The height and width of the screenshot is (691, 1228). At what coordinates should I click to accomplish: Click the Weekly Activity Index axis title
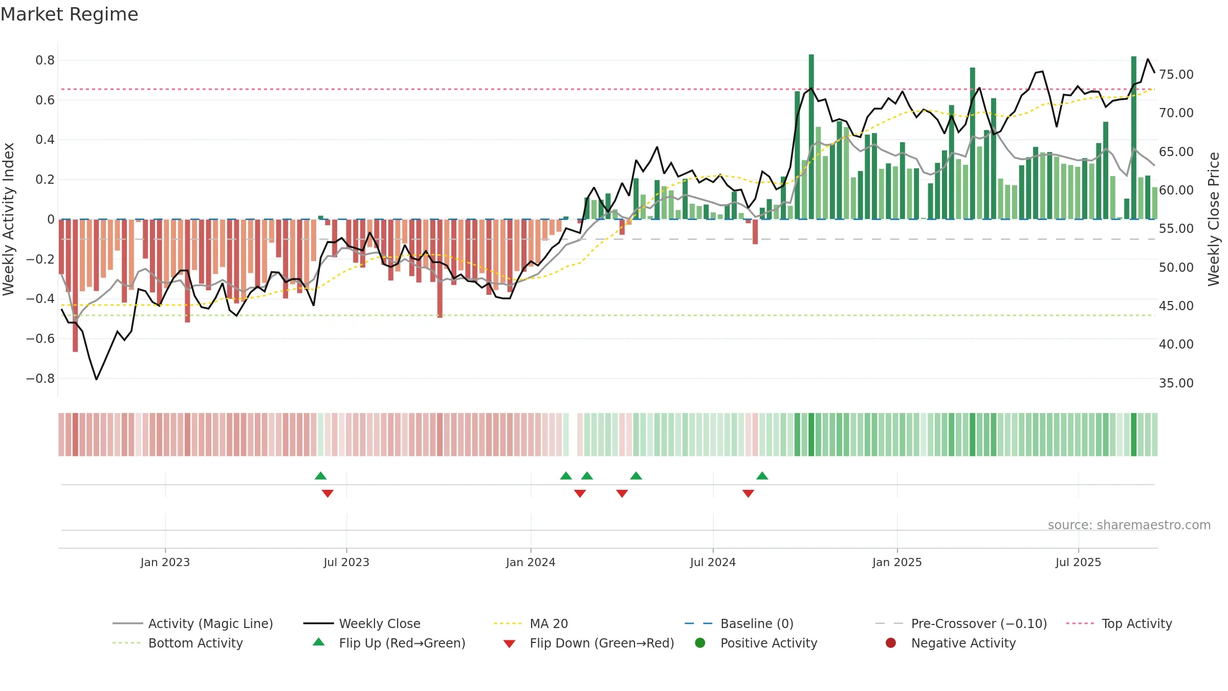[x=9, y=219]
